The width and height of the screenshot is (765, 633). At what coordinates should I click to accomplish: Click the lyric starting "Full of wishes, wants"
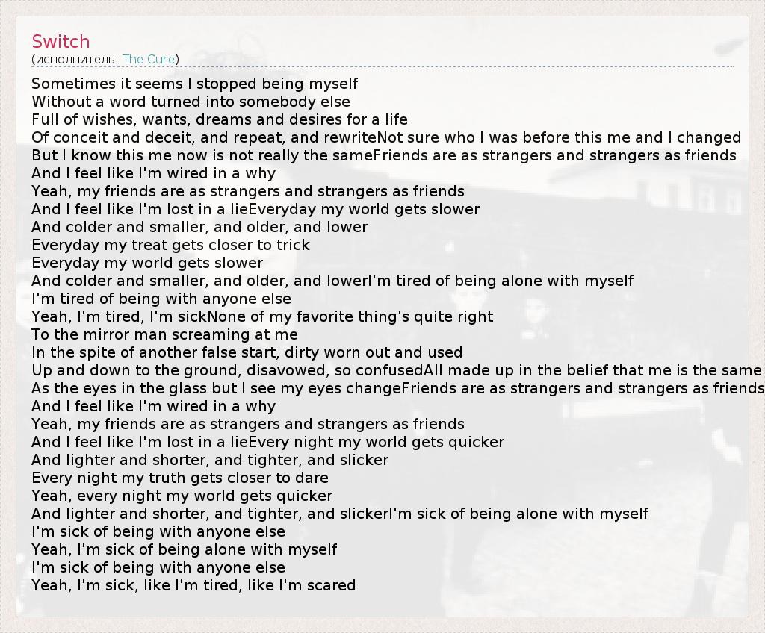(220, 119)
